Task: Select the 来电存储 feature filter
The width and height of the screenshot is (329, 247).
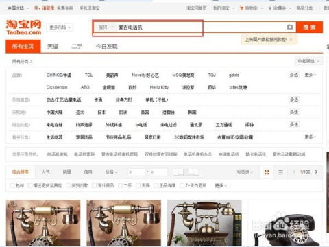Action: pos(54,125)
